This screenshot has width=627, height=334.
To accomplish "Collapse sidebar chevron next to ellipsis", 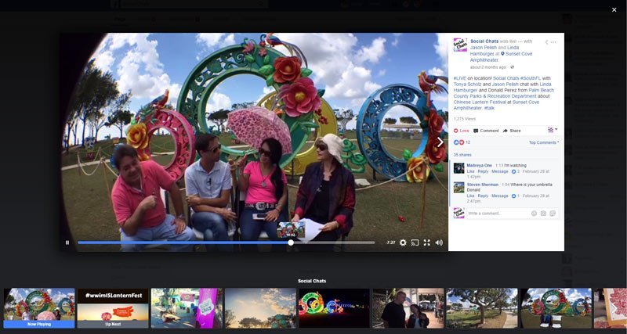I will coord(546,42).
